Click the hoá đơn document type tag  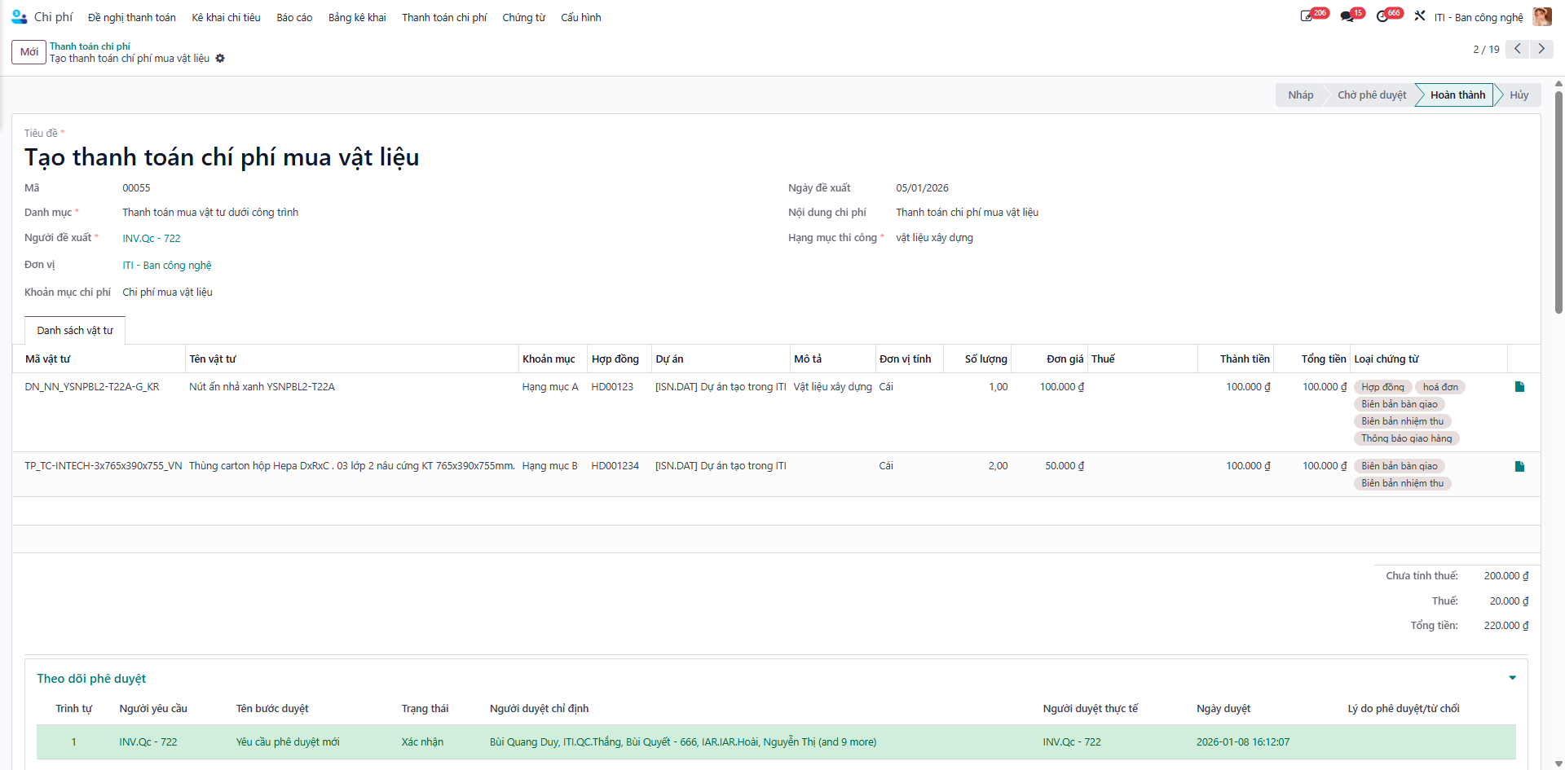[1440, 387]
